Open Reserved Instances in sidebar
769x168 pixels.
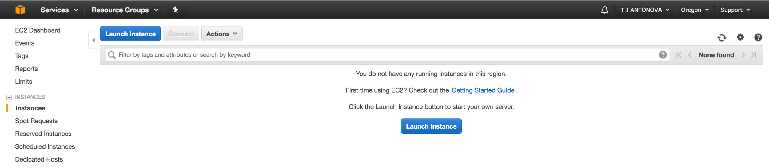pyautogui.click(x=43, y=134)
